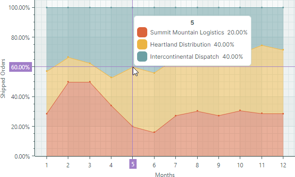Click the 'Months' x-axis title

tap(165, 175)
